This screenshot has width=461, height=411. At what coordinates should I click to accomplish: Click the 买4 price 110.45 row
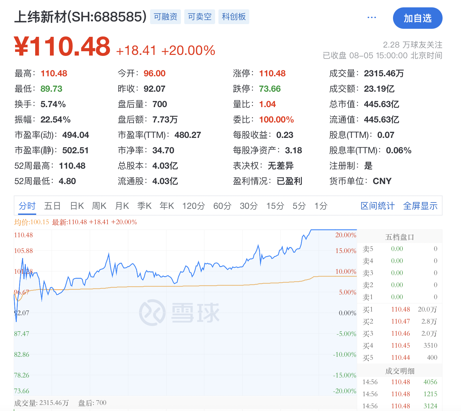pos(400,345)
